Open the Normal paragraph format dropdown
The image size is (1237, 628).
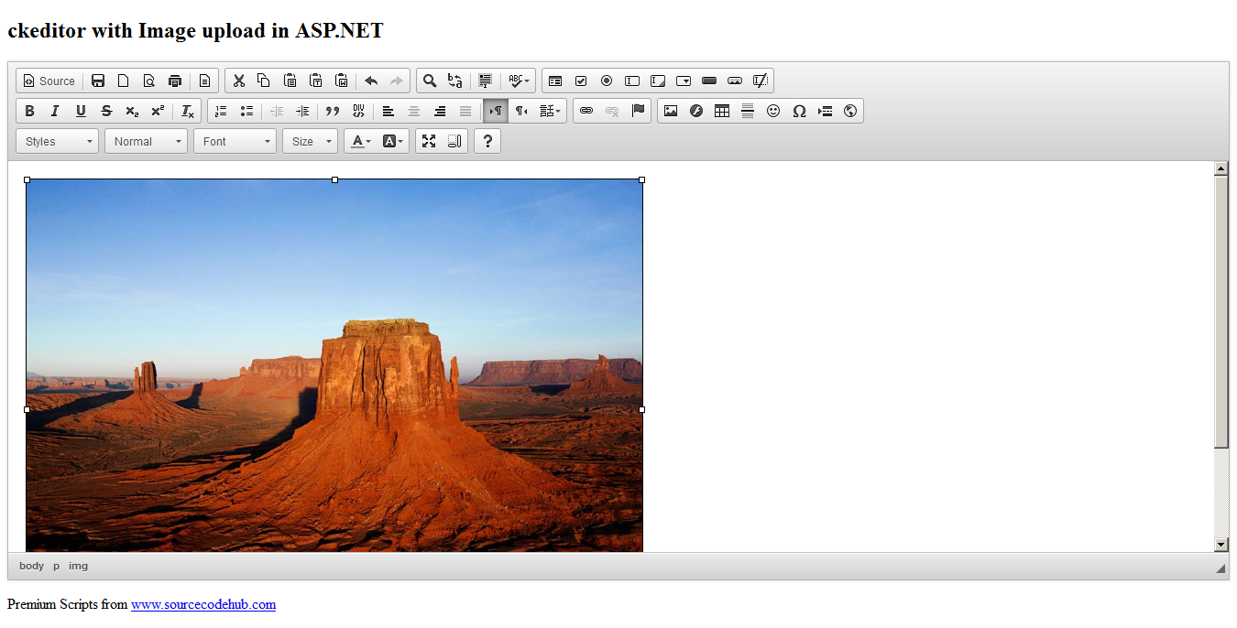[x=146, y=141]
